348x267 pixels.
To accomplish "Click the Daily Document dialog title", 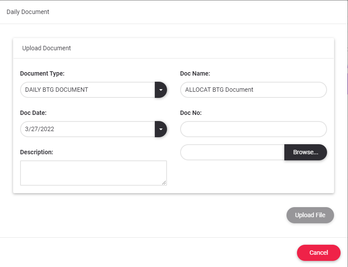I will [28, 12].
